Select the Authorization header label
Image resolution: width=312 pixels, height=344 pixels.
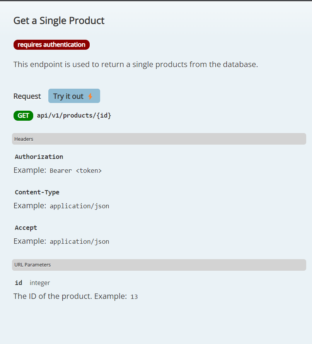pyautogui.click(x=39, y=157)
